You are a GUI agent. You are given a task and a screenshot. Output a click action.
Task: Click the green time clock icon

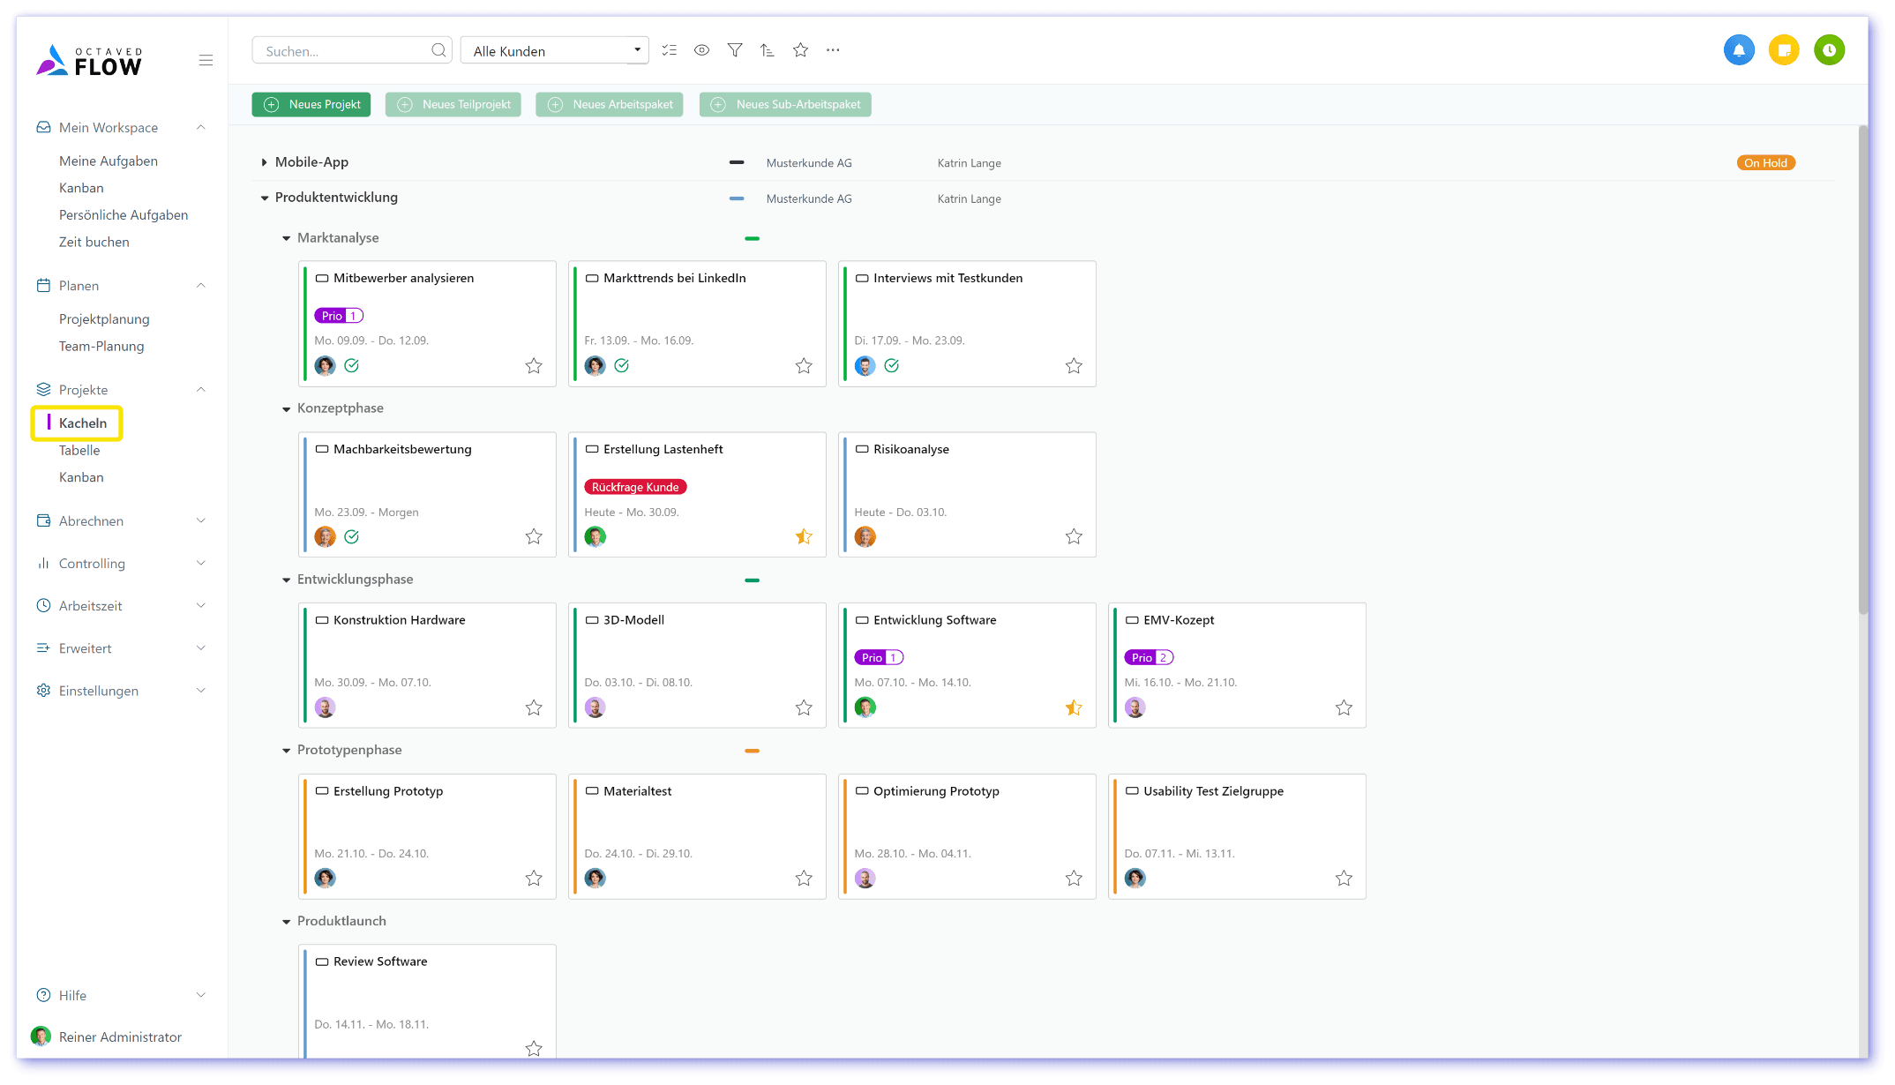1829,50
